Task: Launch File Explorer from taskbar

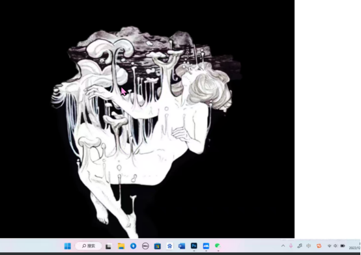Action: click(121, 247)
